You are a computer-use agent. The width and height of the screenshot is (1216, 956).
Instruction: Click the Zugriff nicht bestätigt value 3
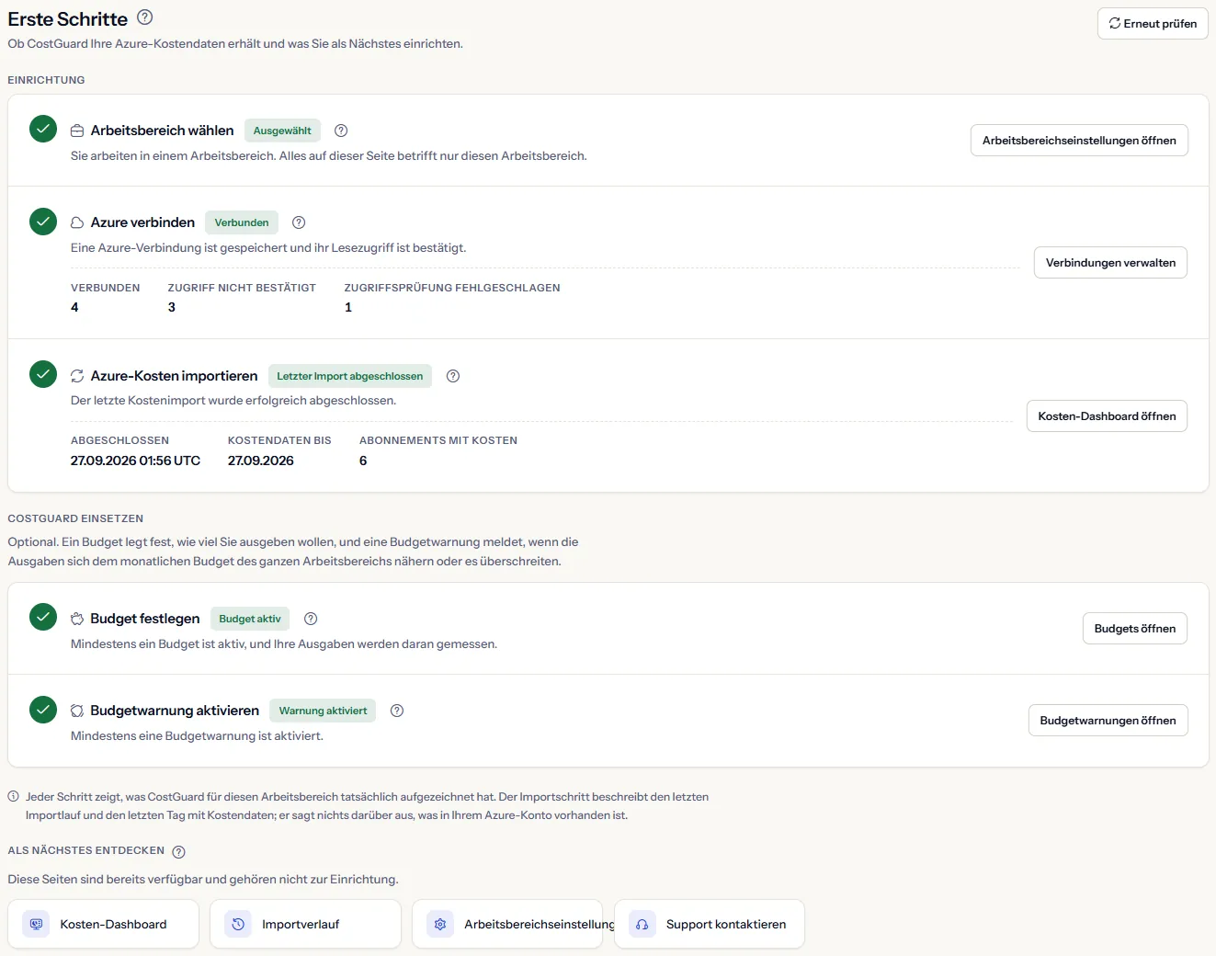click(x=172, y=307)
